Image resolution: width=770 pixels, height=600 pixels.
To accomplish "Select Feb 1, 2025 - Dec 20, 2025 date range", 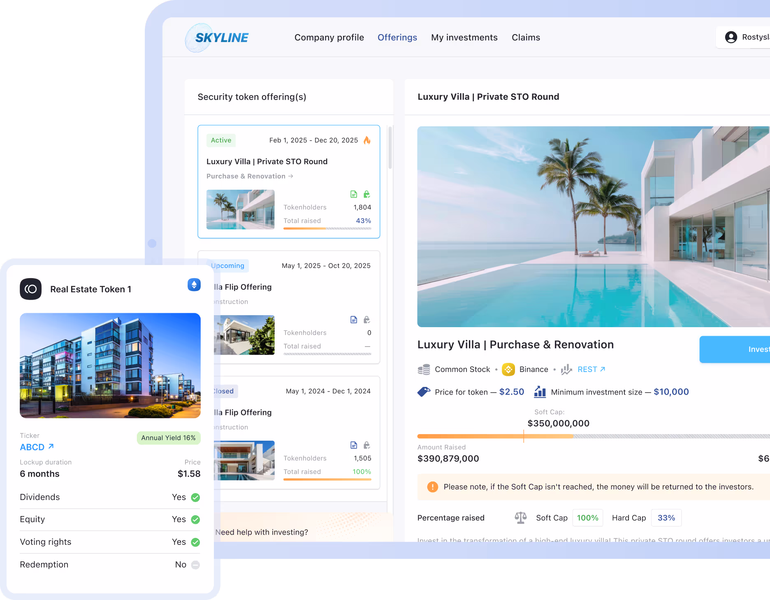I will point(314,140).
